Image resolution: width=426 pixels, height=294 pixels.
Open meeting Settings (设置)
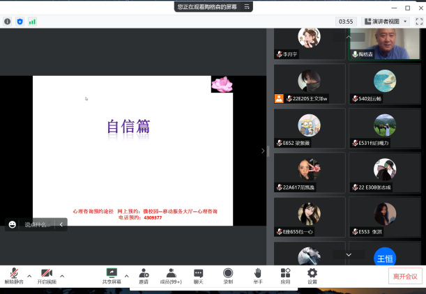pyautogui.click(x=312, y=274)
